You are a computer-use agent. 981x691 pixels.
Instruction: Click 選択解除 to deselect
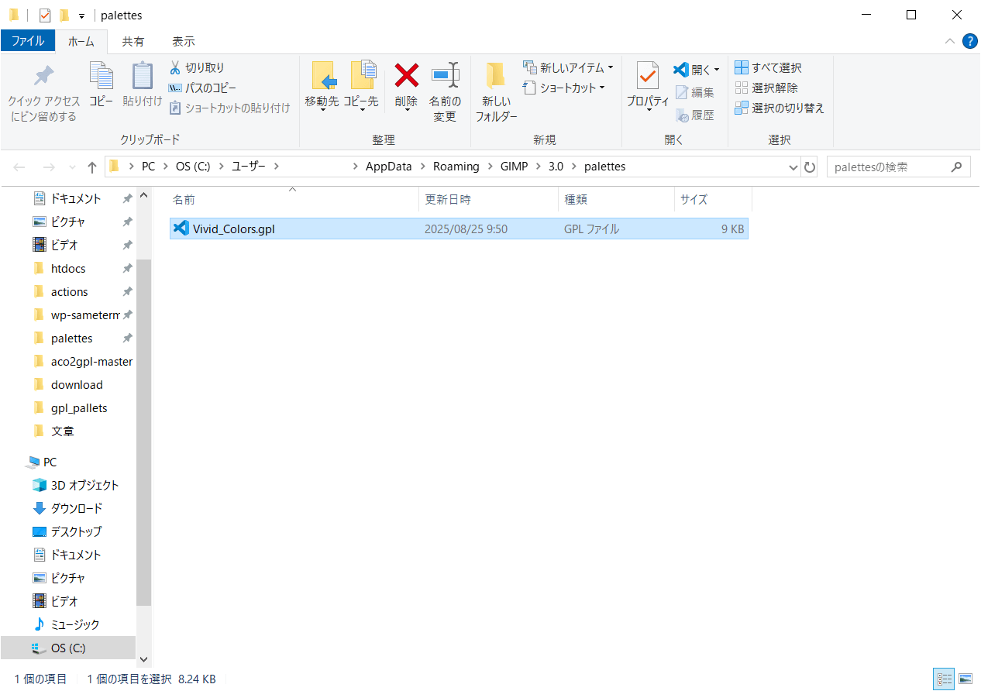766,88
